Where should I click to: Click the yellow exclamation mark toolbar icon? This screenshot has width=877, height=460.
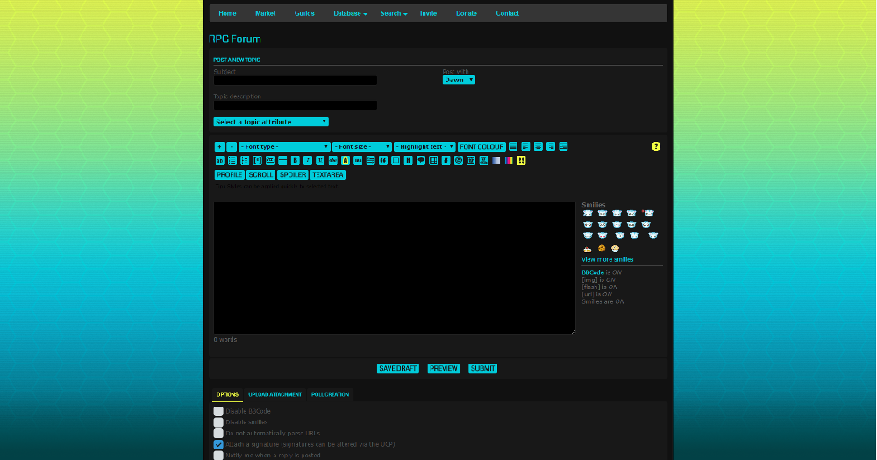coord(521,160)
